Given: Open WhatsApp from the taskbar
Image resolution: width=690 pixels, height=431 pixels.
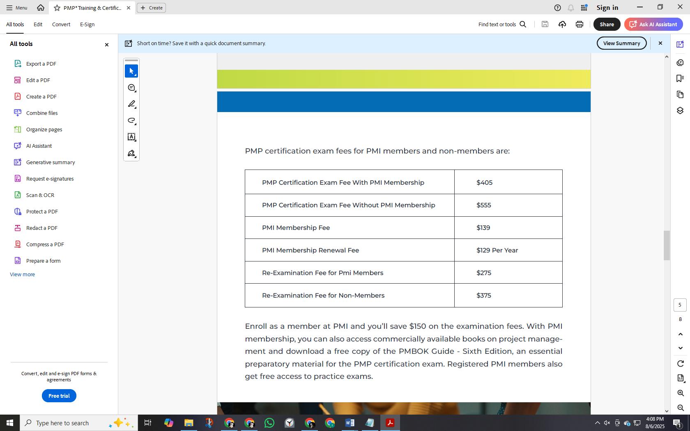Looking at the screenshot, I should click(269, 423).
